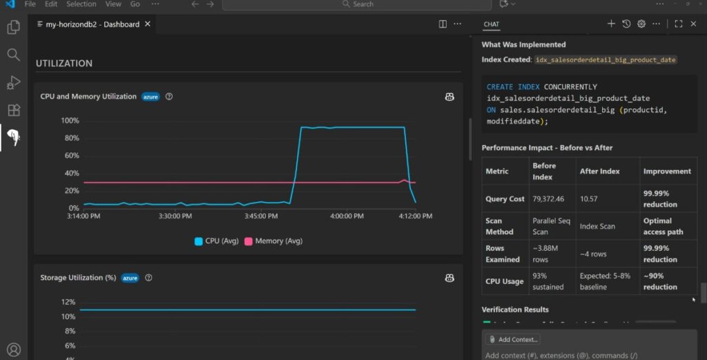Ask Copilot about Storage Utilization chart
The image size is (707, 360).
449,278
